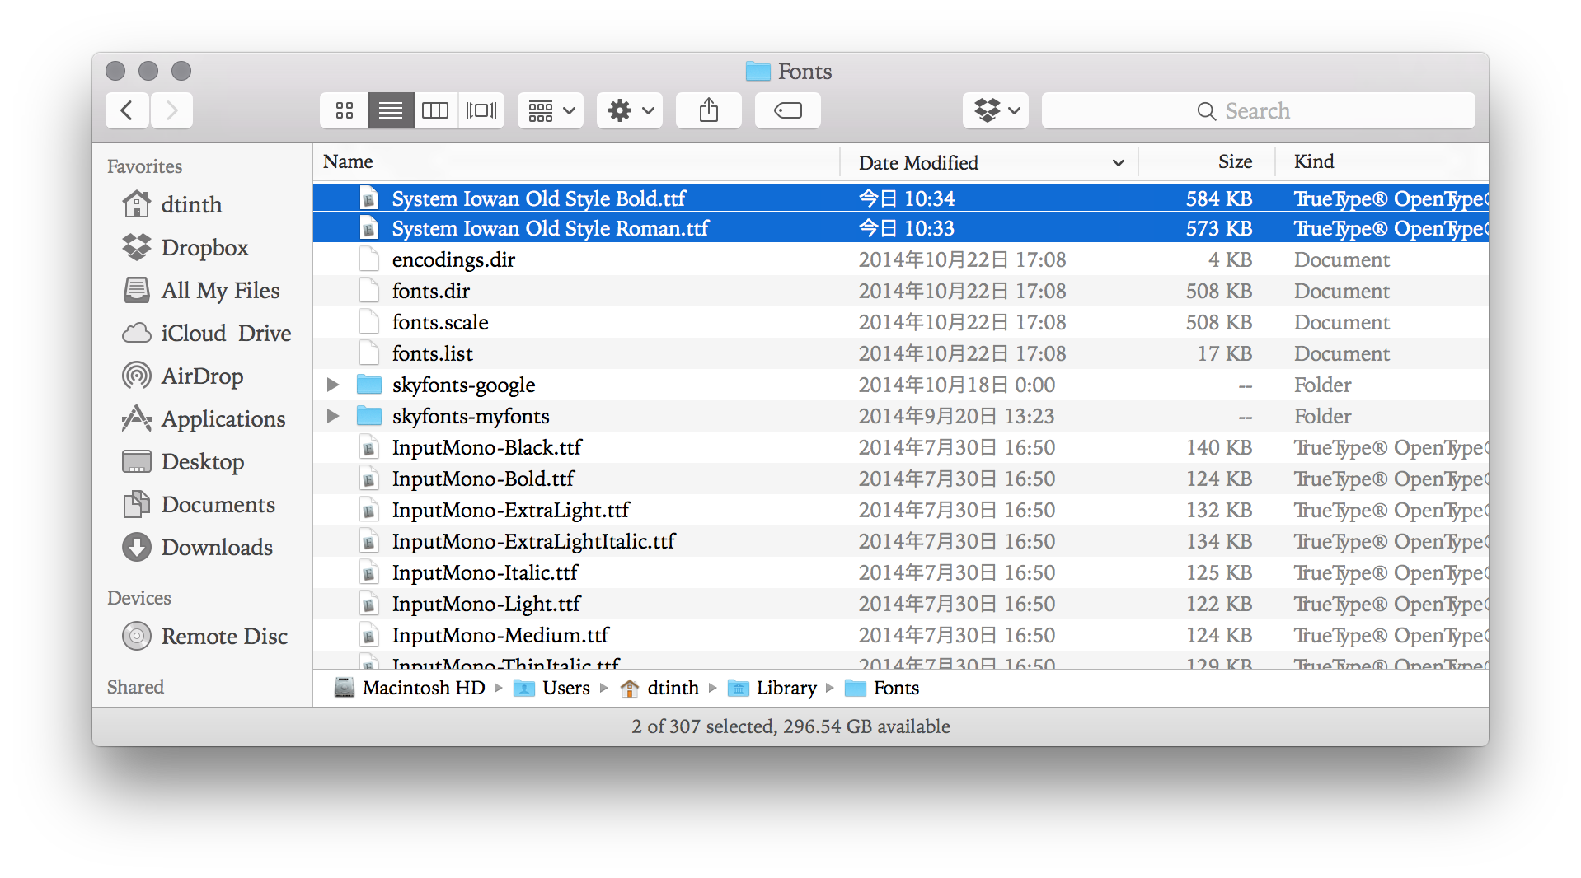Switch to list view

(391, 110)
